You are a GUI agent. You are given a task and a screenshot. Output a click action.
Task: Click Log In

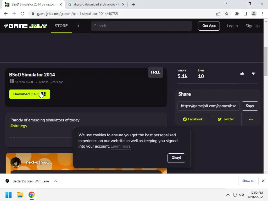(232, 26)
